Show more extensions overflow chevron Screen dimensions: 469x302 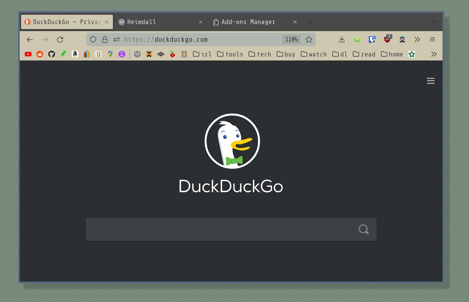point(417,39)
